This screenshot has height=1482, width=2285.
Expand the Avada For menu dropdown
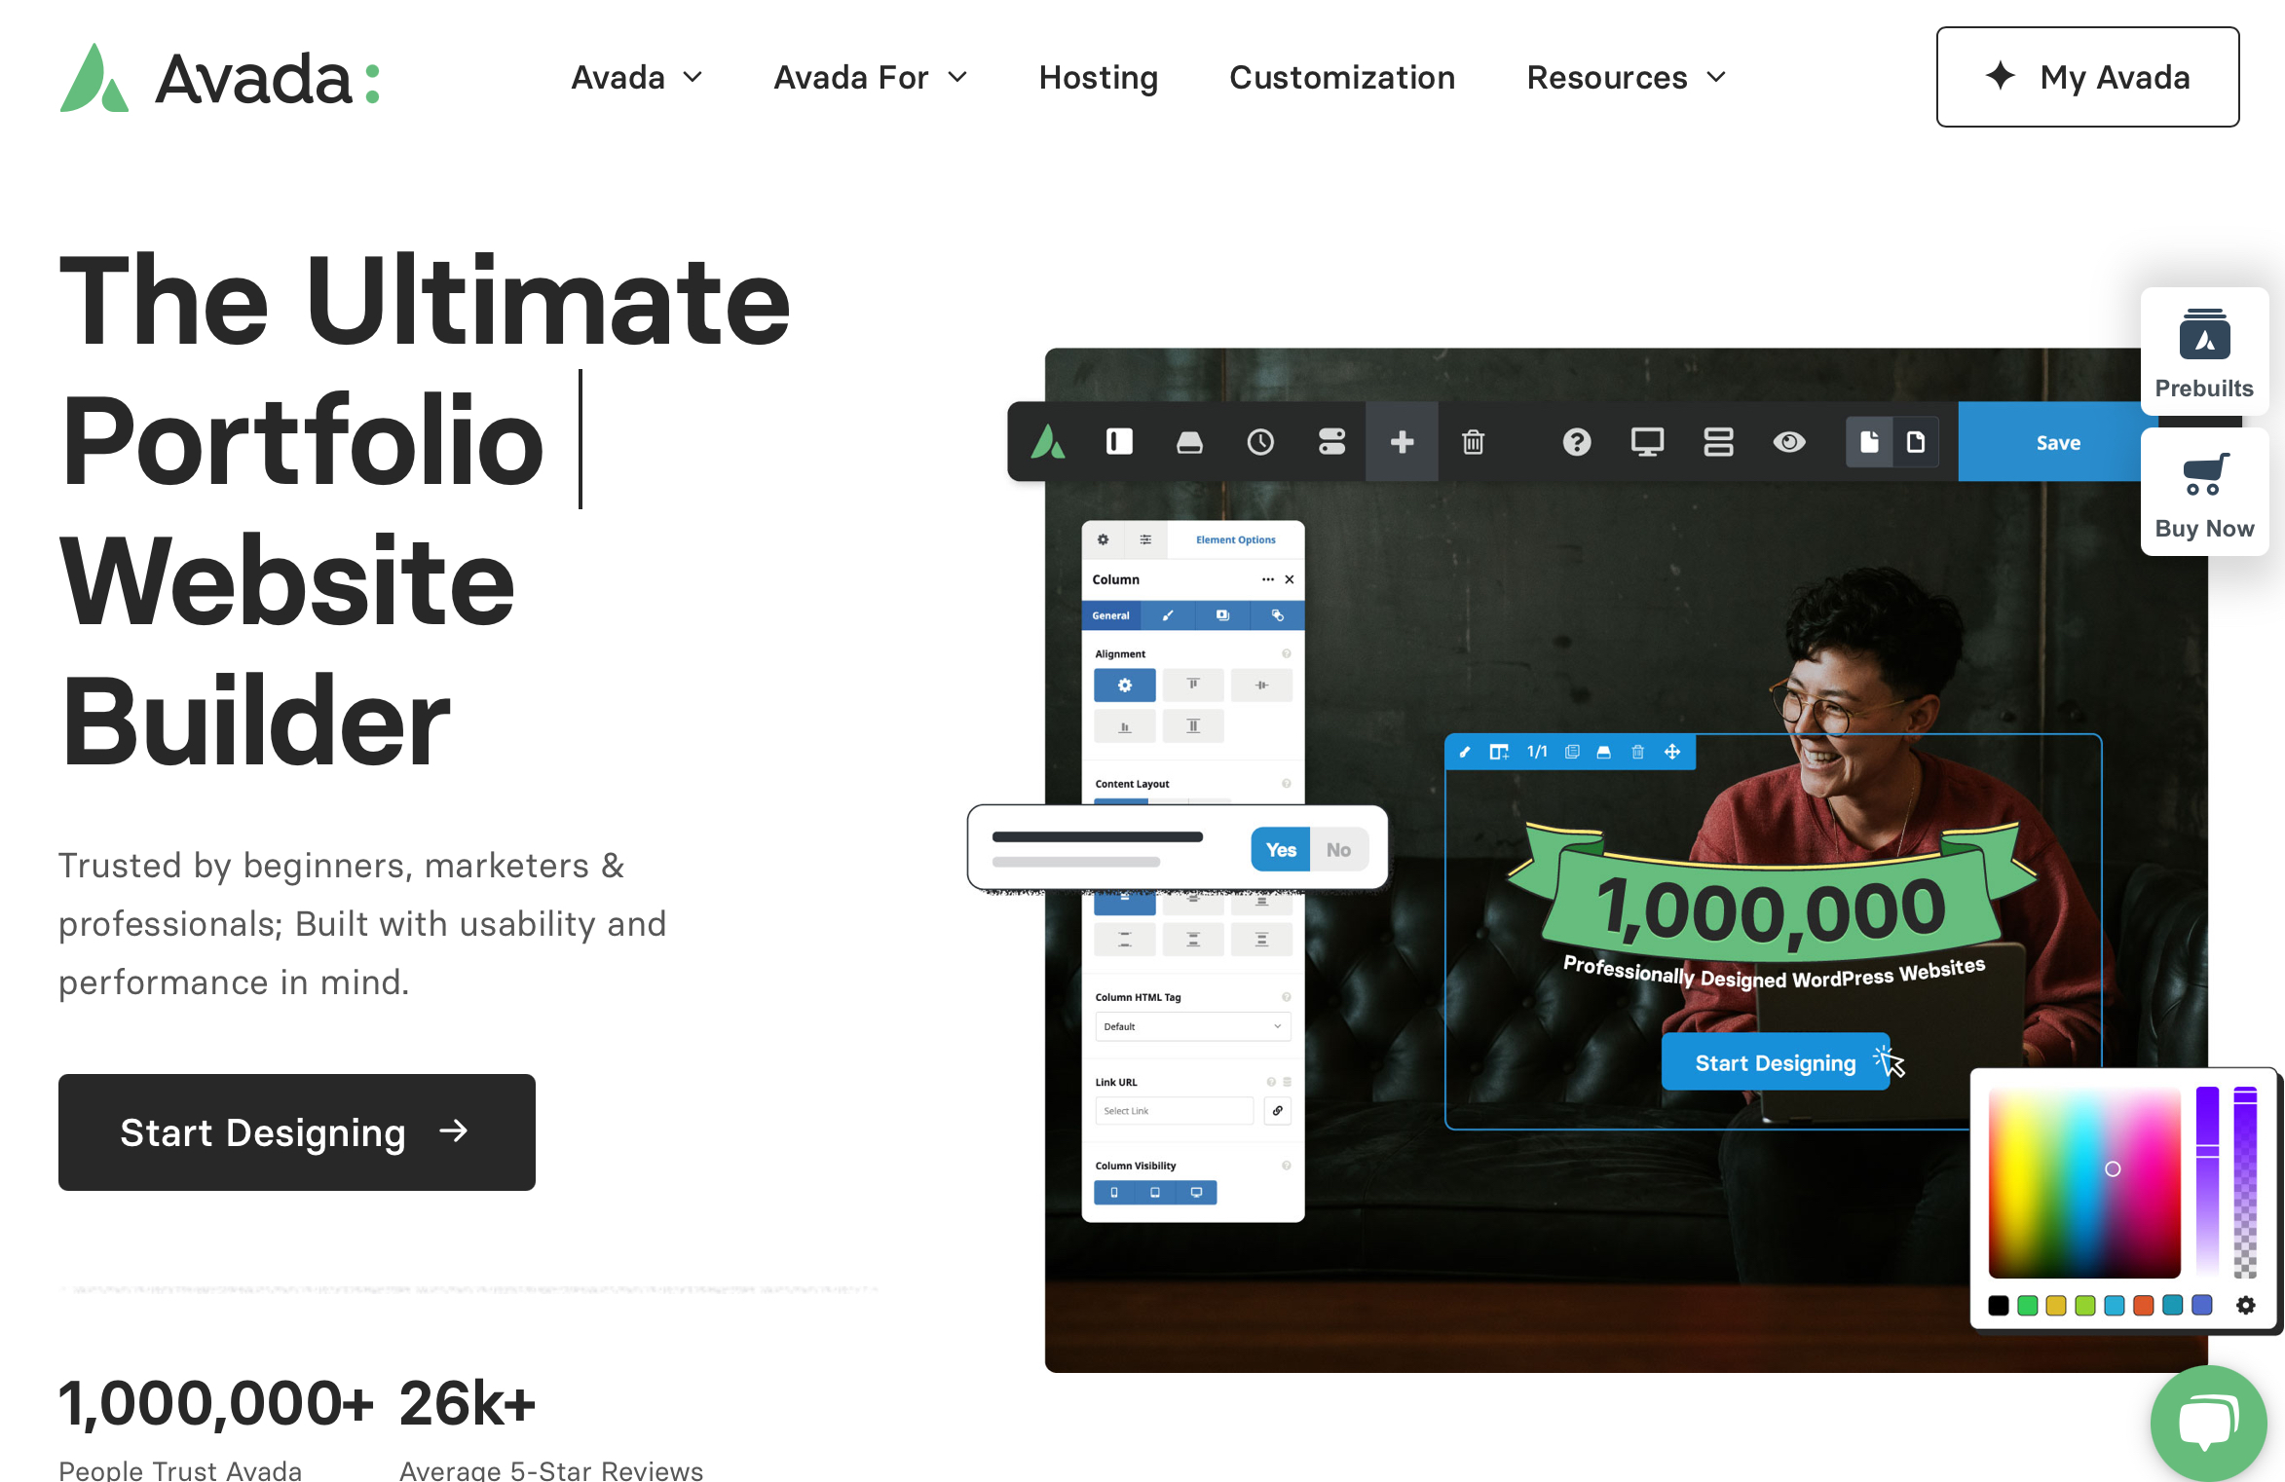pos(871,77)
